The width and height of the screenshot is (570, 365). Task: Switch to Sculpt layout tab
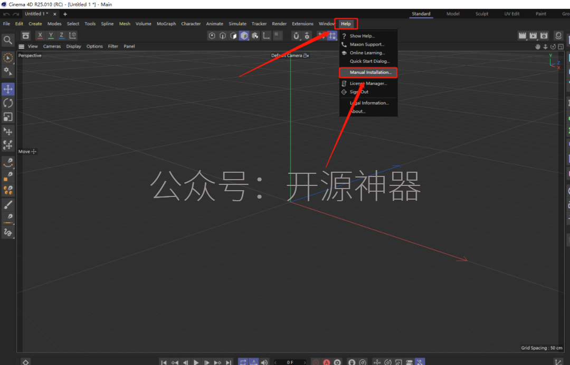(x=482, y=14)
